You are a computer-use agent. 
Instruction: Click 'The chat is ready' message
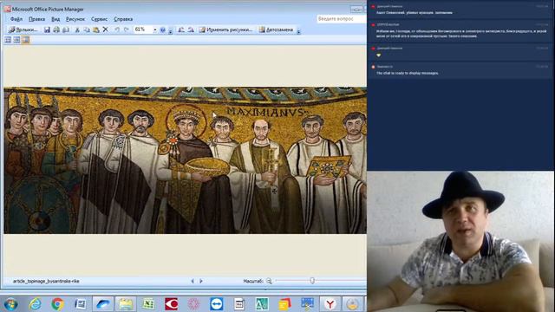[x=407, y=73]
